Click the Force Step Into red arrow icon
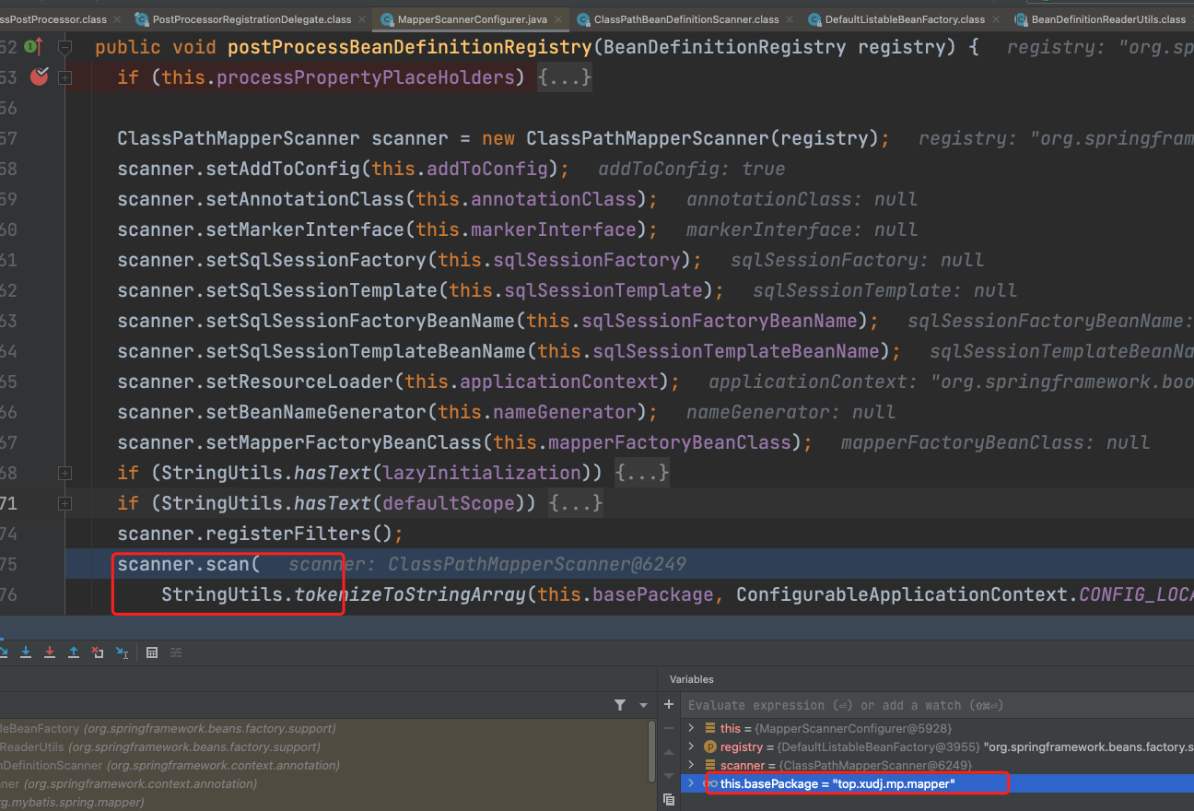 point(50,652)
